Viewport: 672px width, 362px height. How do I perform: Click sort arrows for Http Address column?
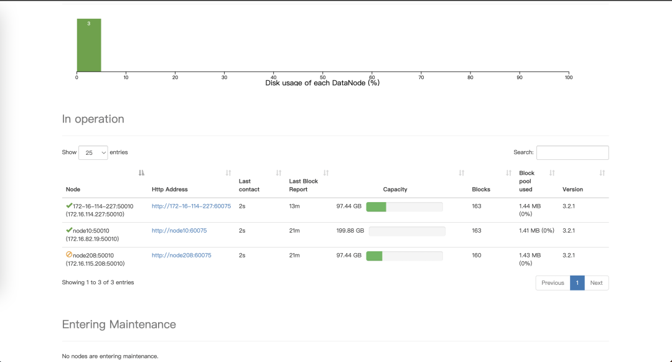228,173
